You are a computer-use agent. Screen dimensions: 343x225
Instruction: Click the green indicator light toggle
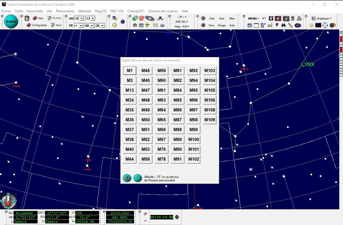pos(203,18)
